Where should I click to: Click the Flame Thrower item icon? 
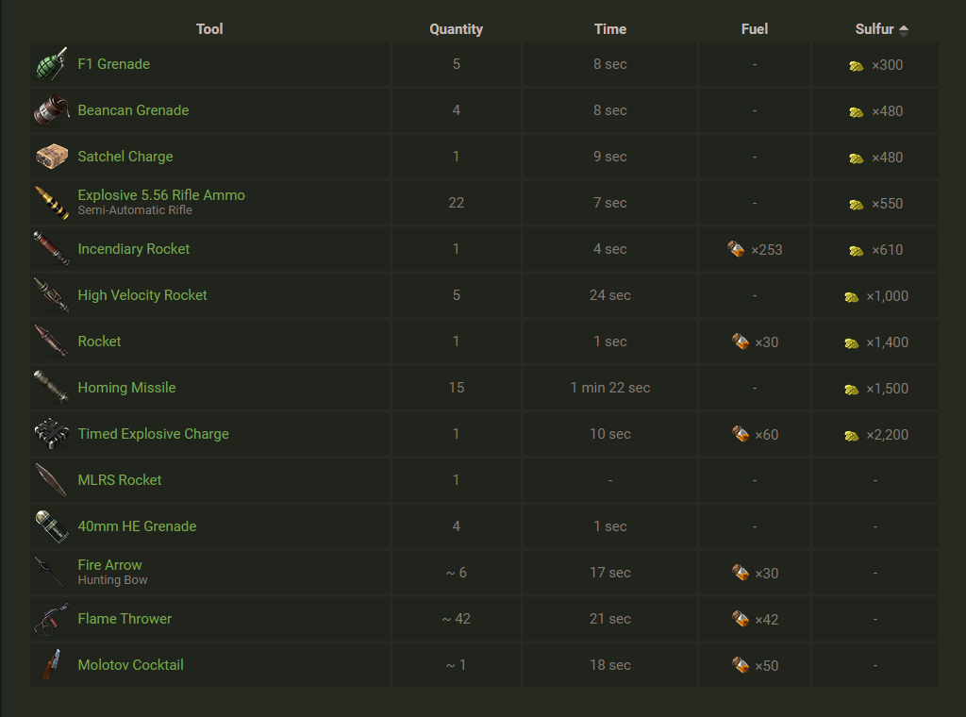point(51,619)
